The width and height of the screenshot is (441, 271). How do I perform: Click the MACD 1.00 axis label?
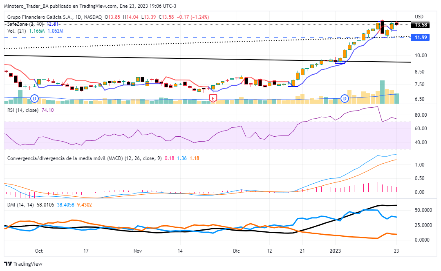[420, 164]
